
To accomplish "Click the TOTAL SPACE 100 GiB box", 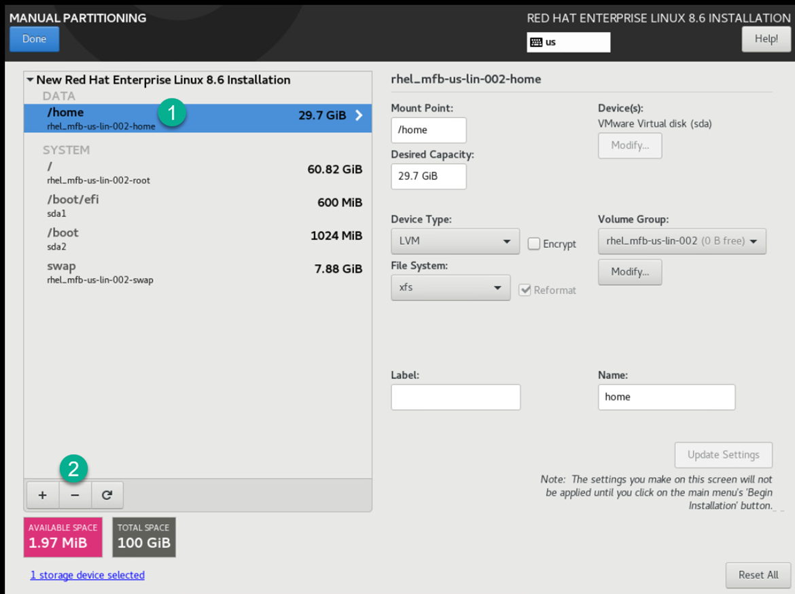I will click(x=144, y=537).
